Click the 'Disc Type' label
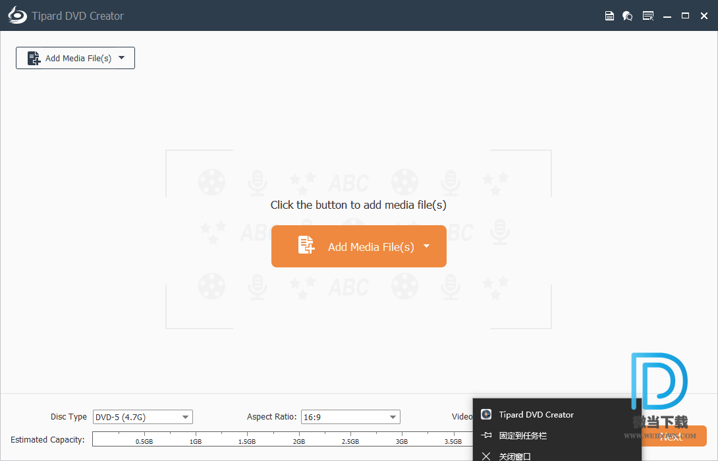This screenshot has height=461, width=718. point(69,417)
